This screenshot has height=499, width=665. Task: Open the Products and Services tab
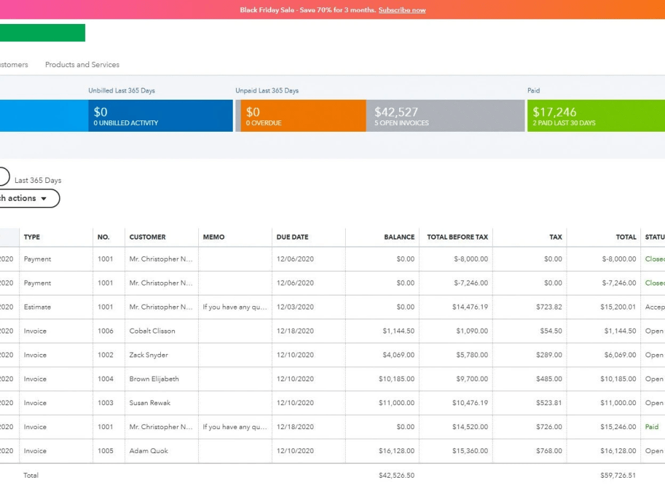pyautogui.click(x=82, y=65)
